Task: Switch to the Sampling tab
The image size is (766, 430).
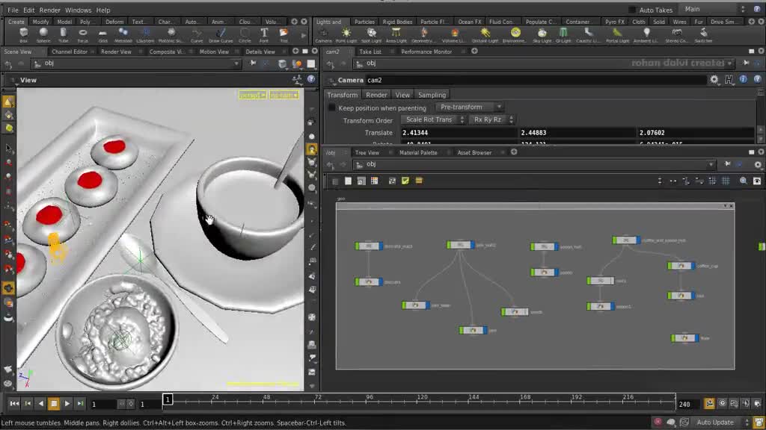Action: (432, 95)
